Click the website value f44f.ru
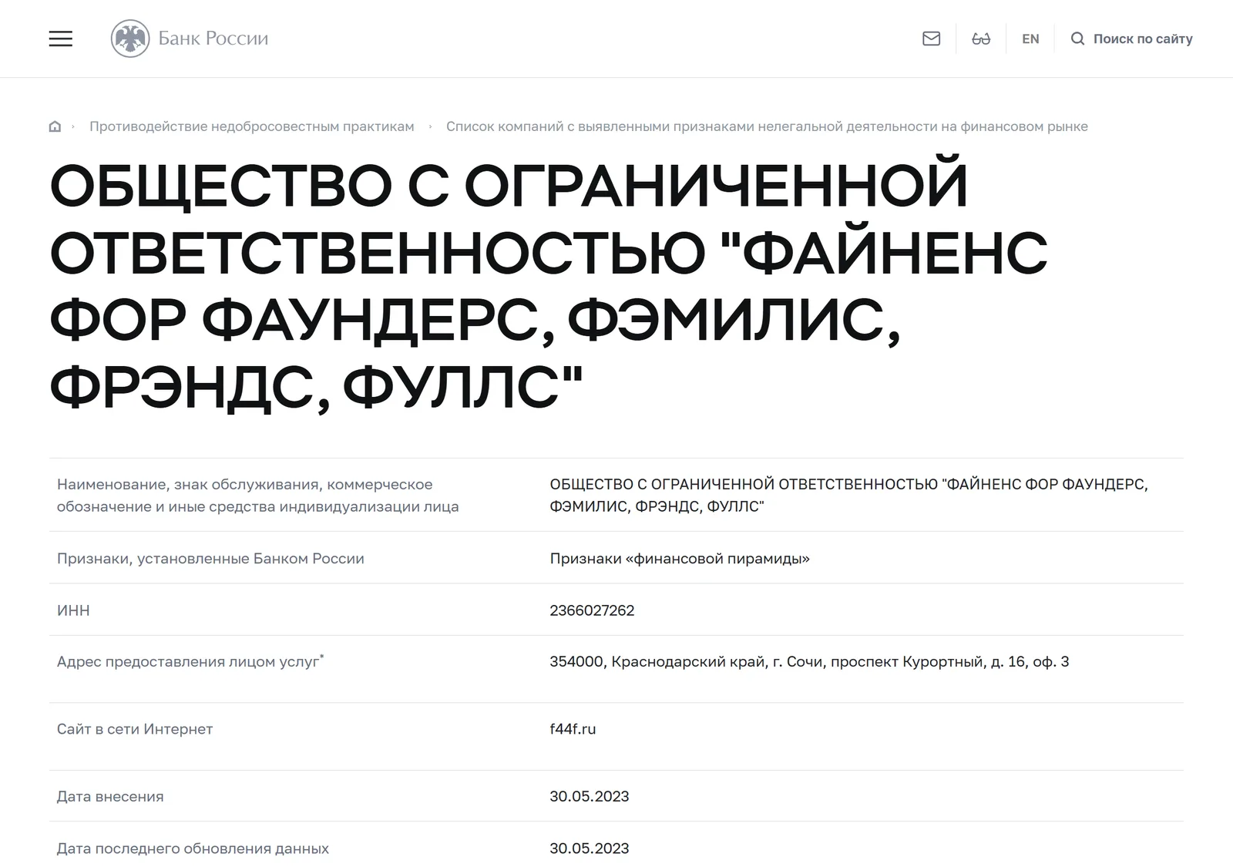Screen dimensions: 1233x867 [x=573, y=729]
